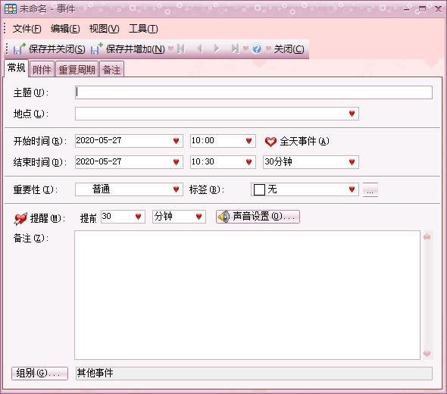Jump to the last record icon
This screenshot has width=447, height=394.
(x=235, y=48)
